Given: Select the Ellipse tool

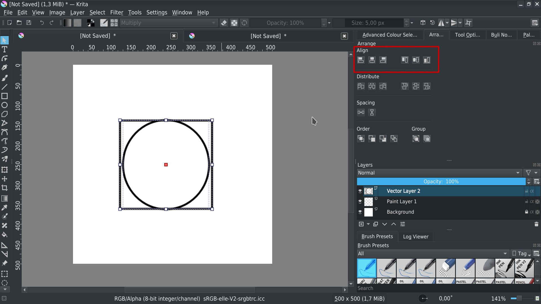Looking at the screenshot, I should click(x=5, y=105).
